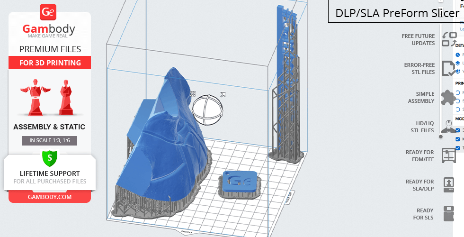Click the Simple Assembly puzzle piece icon
Image resolution: width=464 pixels, height=237 pixels.
448,98
